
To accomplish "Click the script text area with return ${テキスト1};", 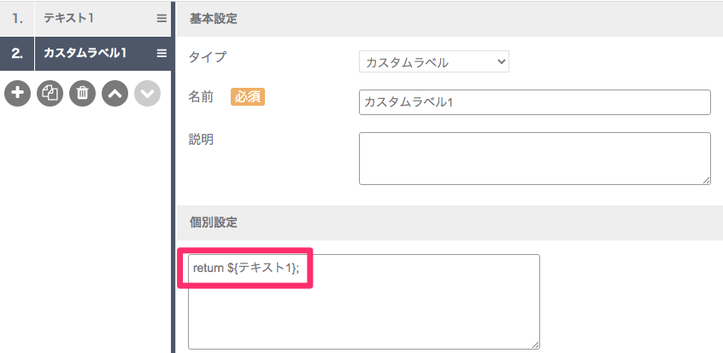I will point(364,302).
